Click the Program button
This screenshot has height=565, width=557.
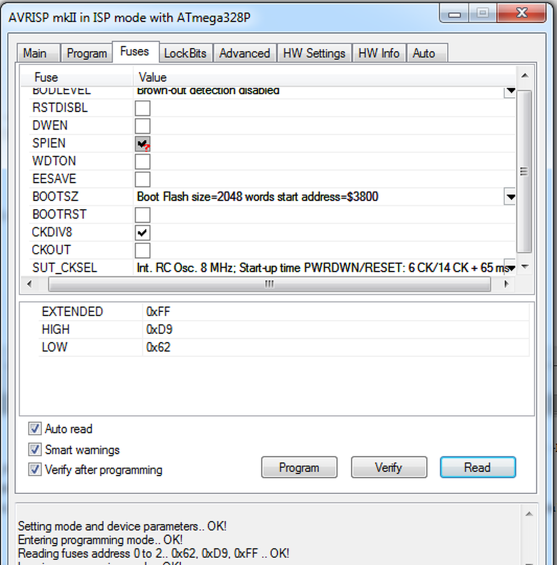tap(299, 467)
